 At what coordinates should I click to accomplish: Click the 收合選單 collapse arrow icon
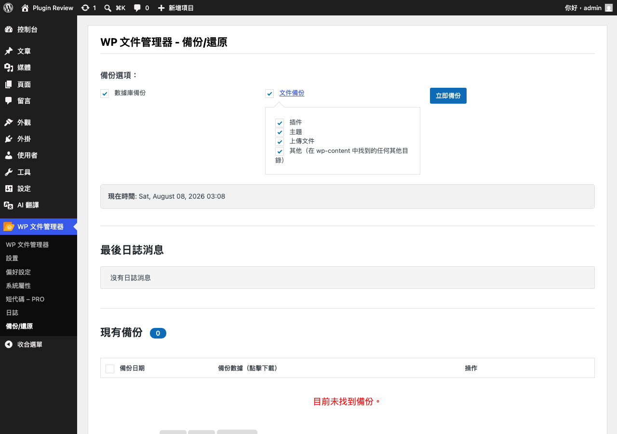9,344
